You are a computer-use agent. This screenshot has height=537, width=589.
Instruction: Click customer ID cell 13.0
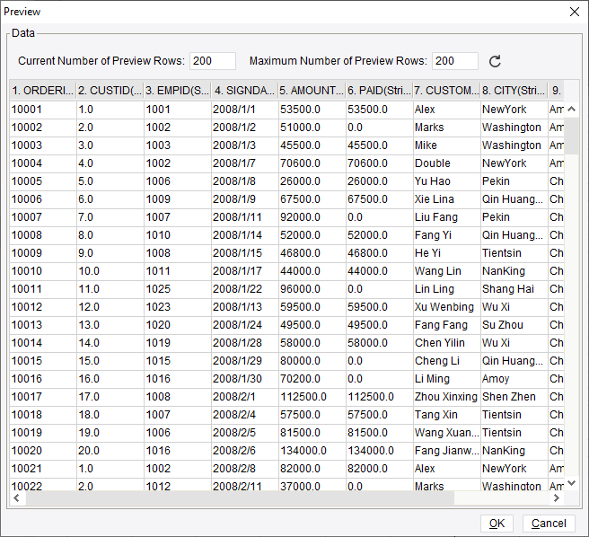point(110,325)
